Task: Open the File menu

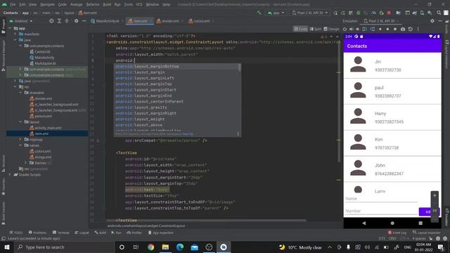Action: [x=13, y=4]
